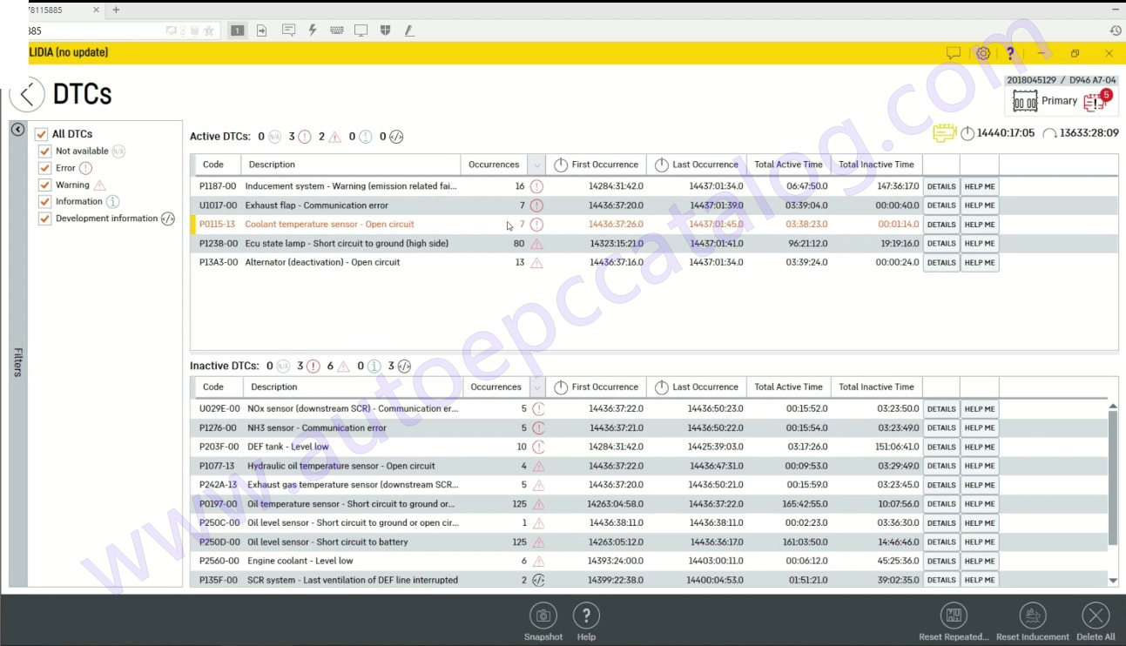Toggle the Warning filter checkbox
Viewport: 1126px width, 646px height.
point(45,185)
